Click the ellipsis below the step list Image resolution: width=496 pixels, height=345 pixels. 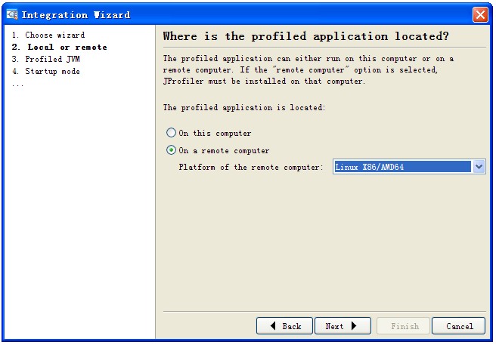(x=17, y=84)
